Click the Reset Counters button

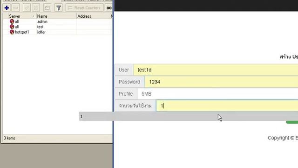click(84, 8)
